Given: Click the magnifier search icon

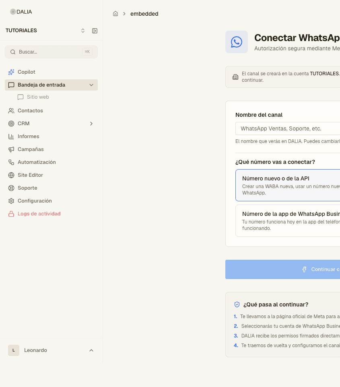Looking at the screenshot, I should click(x=13, y=52).
